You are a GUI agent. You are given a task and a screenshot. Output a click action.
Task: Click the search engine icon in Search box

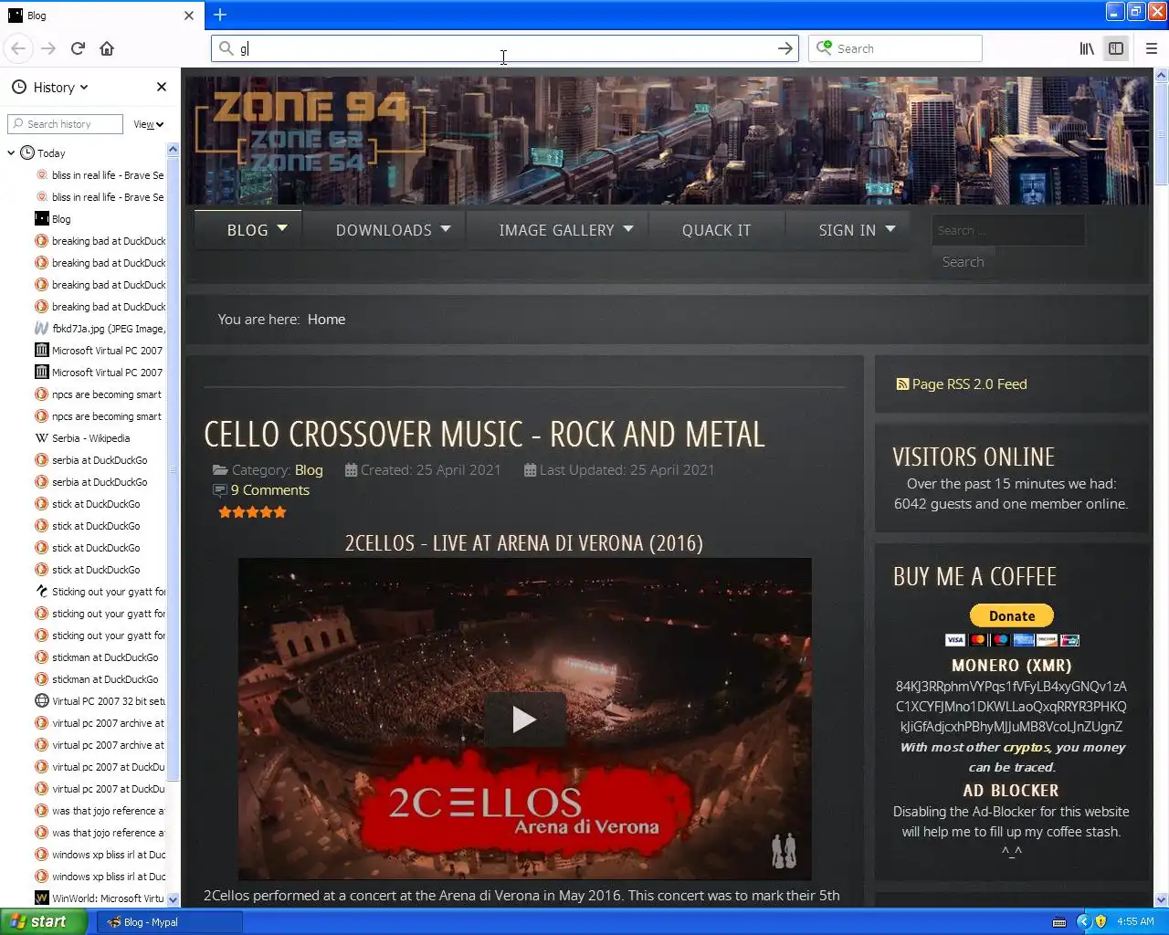tap(824, 47)
